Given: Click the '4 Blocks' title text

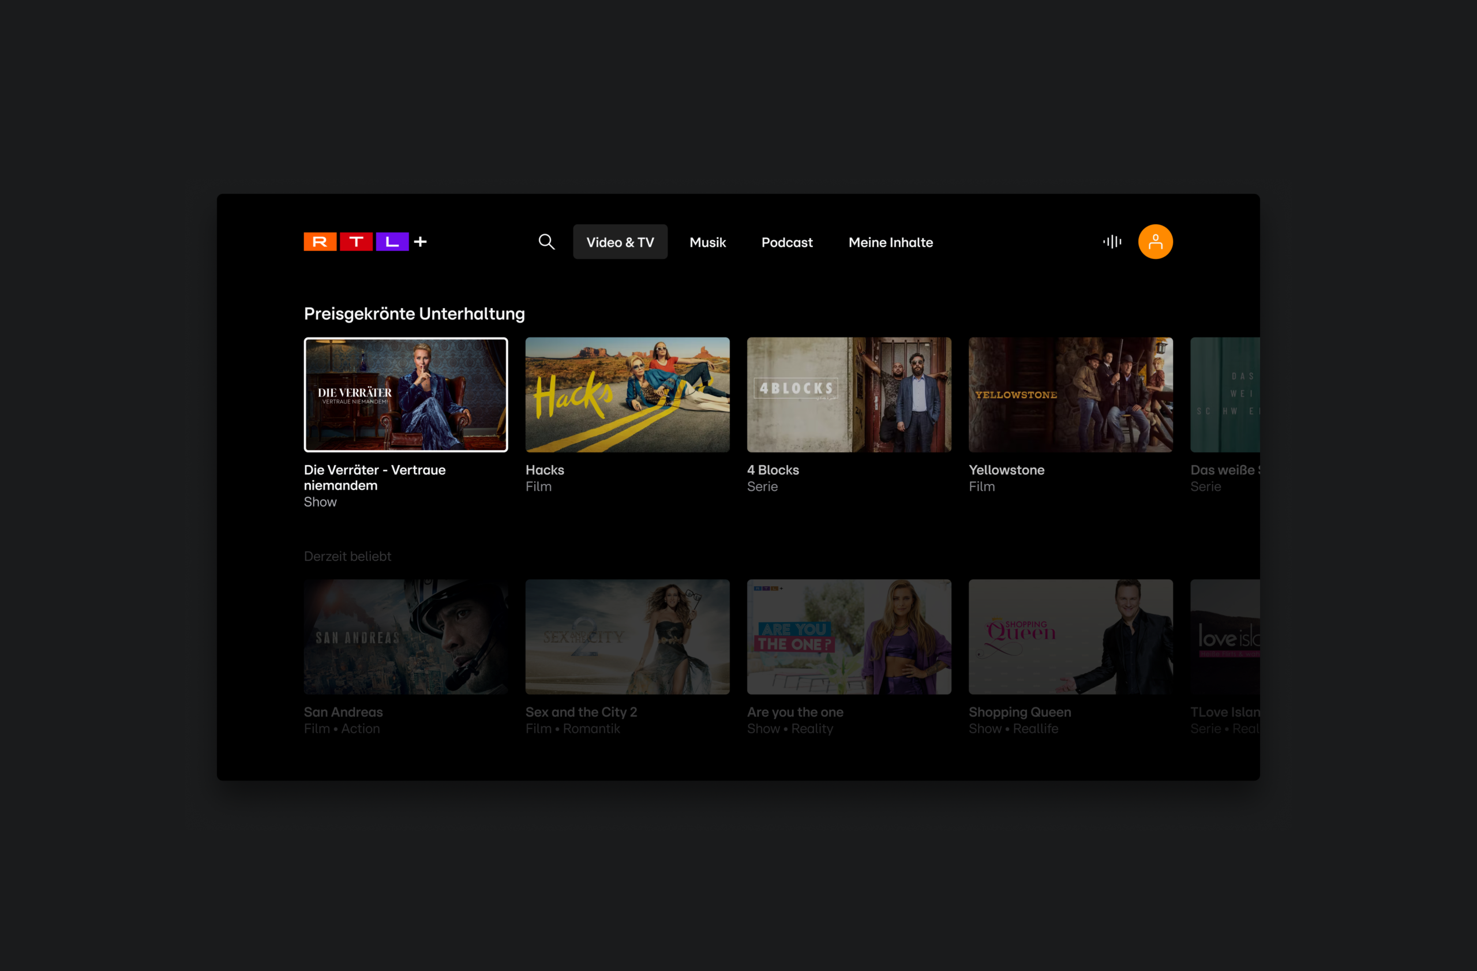Looking at the screenshot, I should 773,470.
